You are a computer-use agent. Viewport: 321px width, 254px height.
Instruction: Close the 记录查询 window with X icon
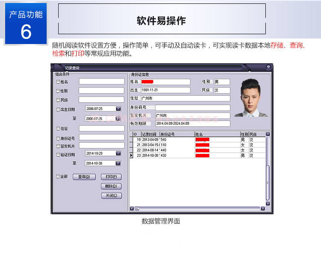click(268, 68)
